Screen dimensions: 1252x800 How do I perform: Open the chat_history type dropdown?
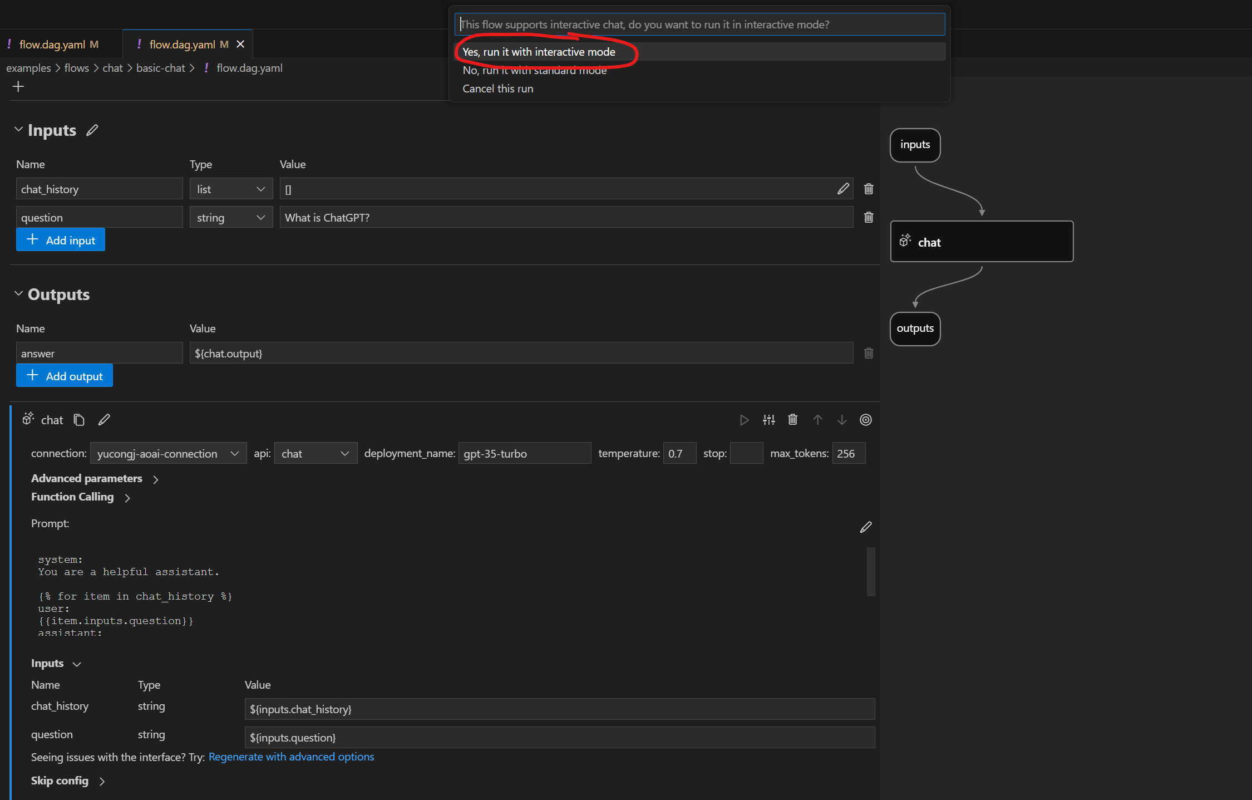[230, 189]
